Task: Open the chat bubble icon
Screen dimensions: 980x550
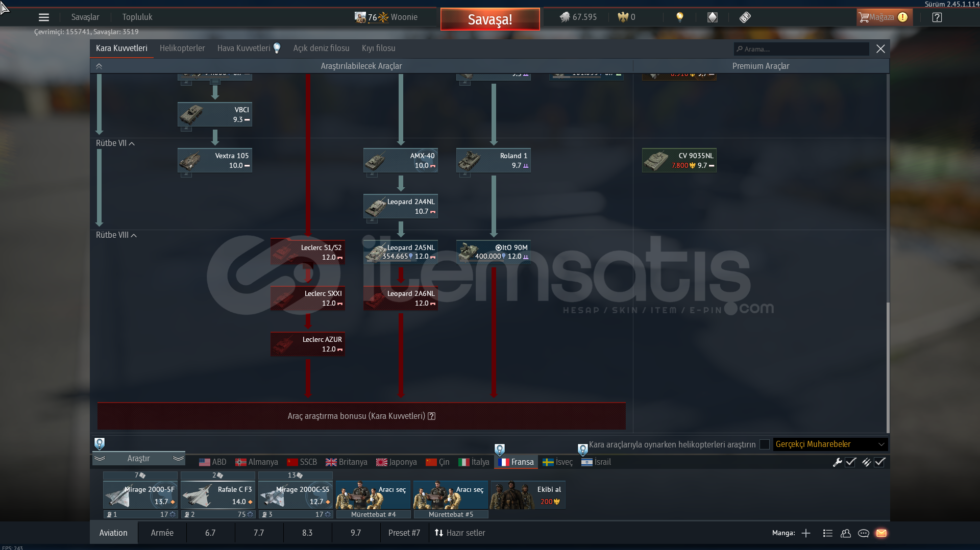Action: click(x=863, y=533)
